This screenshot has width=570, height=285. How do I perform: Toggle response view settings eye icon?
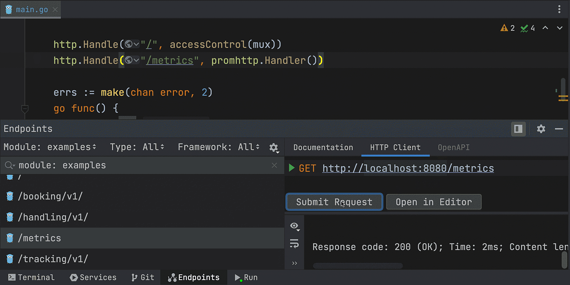[294, 226]
